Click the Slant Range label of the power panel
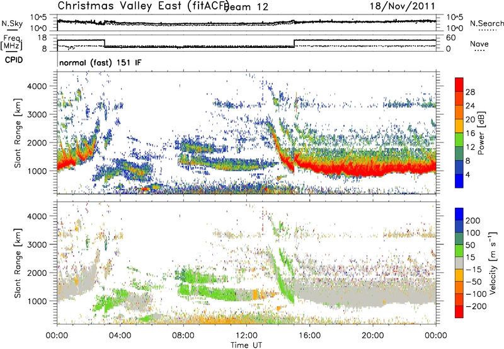Screen dimensions: 504x349 tap(18, 133)
